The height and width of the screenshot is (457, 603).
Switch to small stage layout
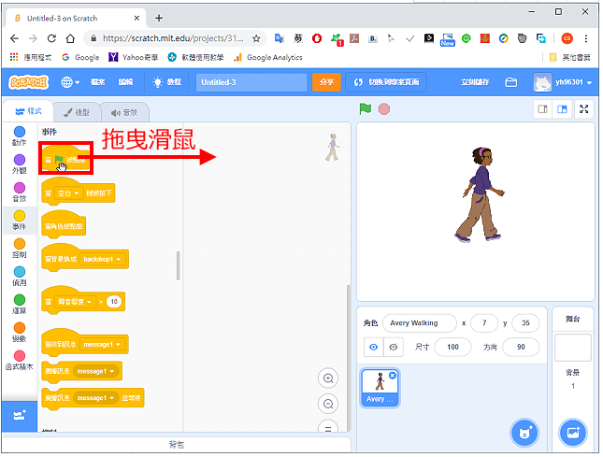coord(542,109)
